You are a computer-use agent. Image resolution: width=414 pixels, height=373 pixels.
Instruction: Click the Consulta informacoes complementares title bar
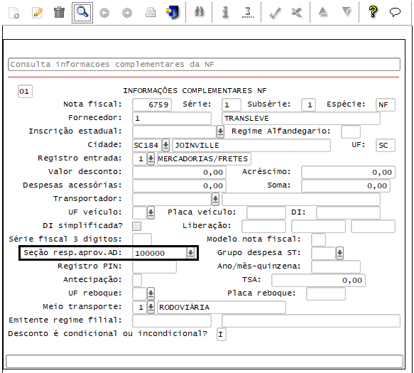[204, 64]
